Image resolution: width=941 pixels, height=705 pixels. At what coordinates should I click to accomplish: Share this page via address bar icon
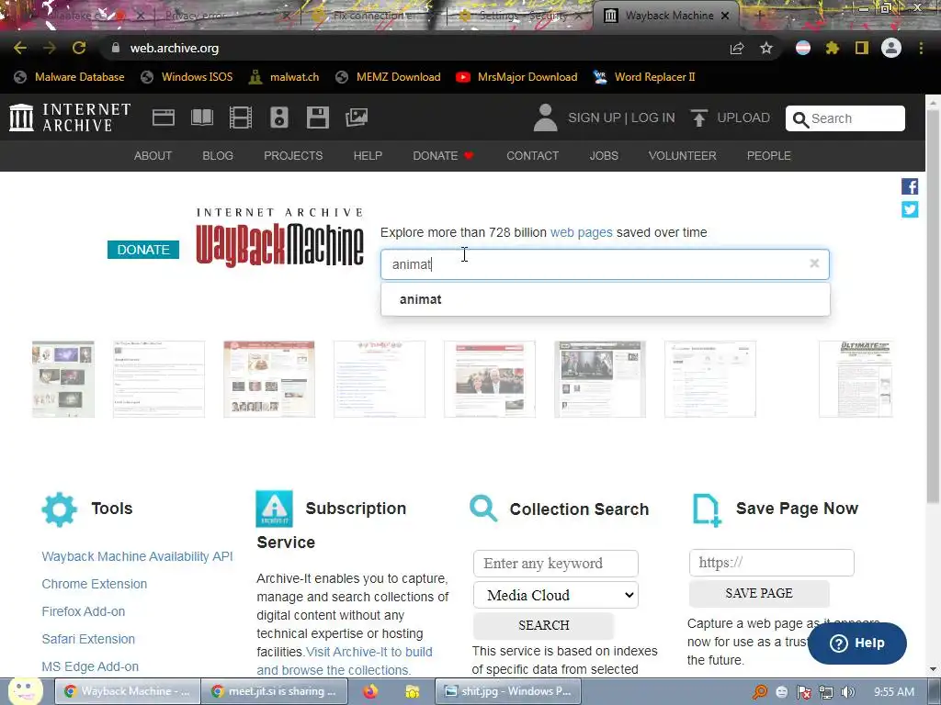tap(737, 49)
